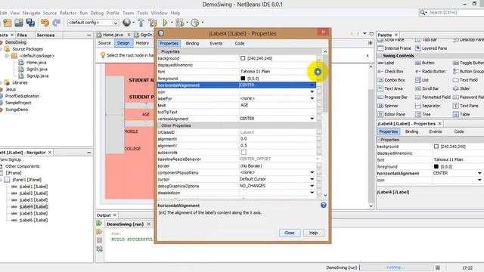Click the Debug Project toolbar icon
The height and width of the screenshot is (272, 484).
179,23
